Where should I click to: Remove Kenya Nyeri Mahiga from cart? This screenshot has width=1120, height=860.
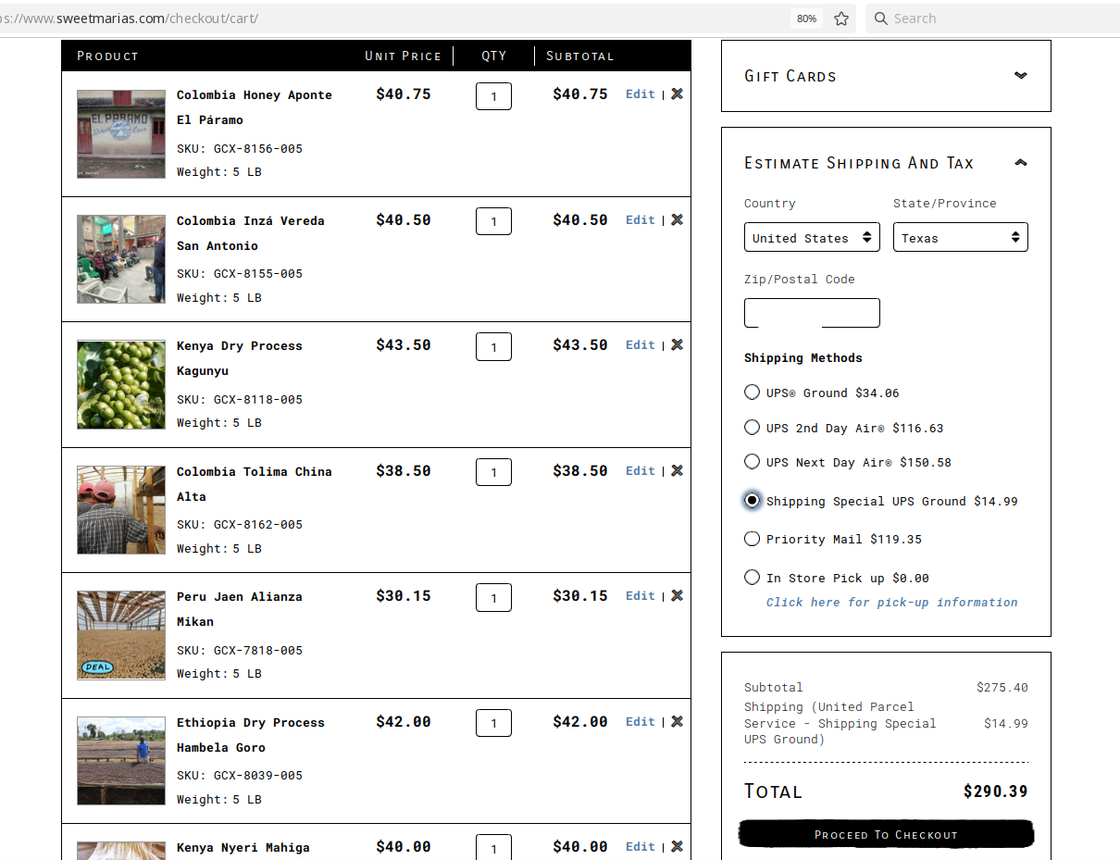pyautogui.click(x=677, y=846)
